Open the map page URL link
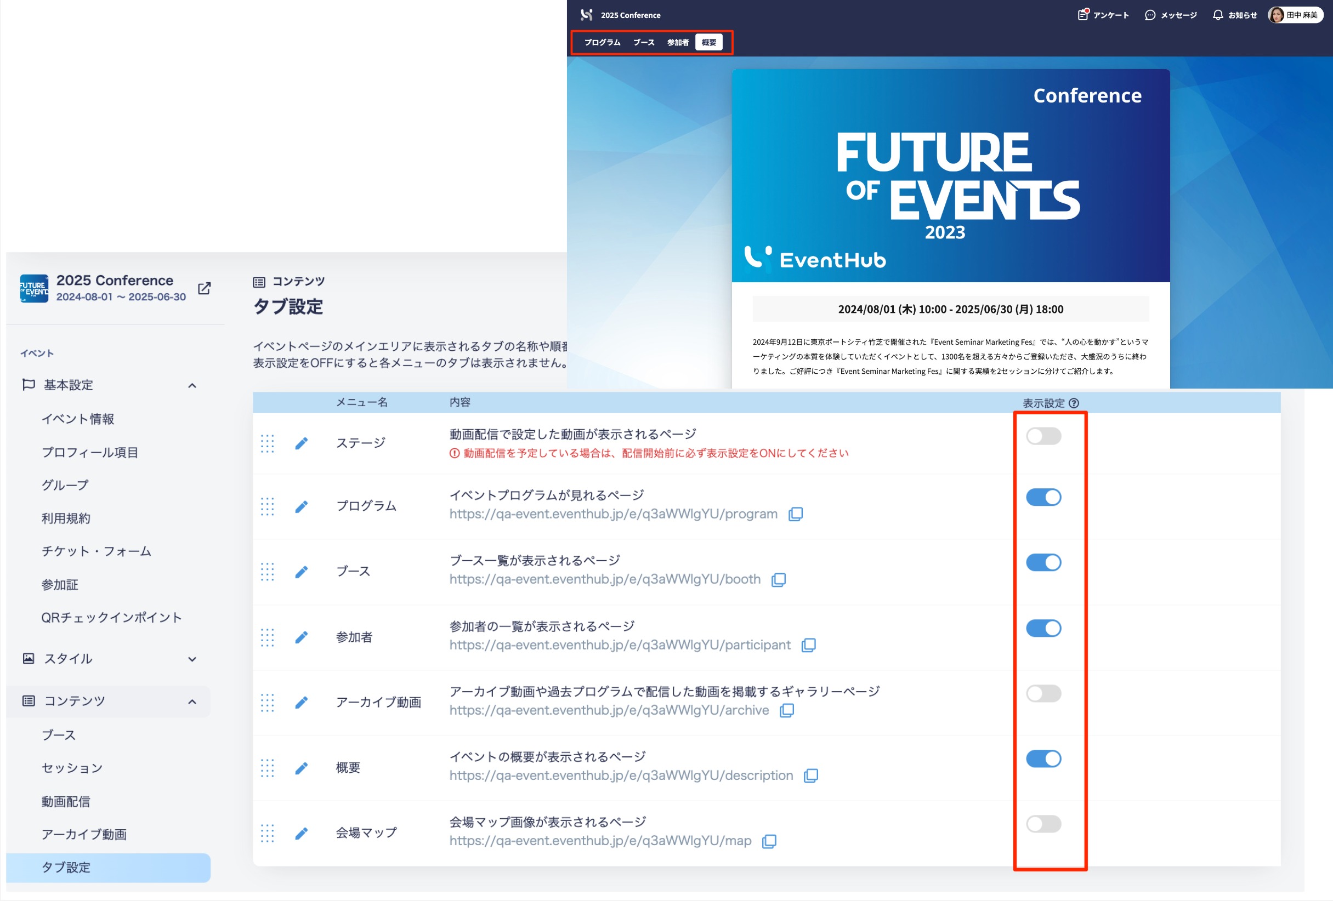 [600, 841]
